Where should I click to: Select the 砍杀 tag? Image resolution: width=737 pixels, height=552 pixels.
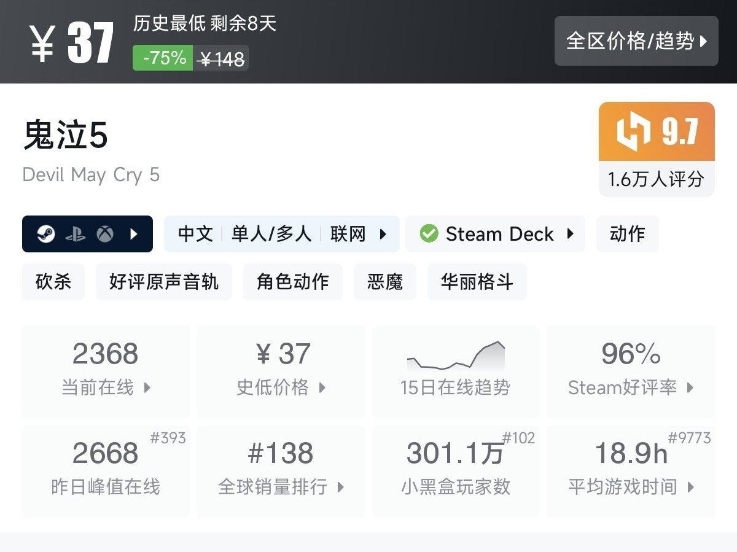(x=53, y=282)
